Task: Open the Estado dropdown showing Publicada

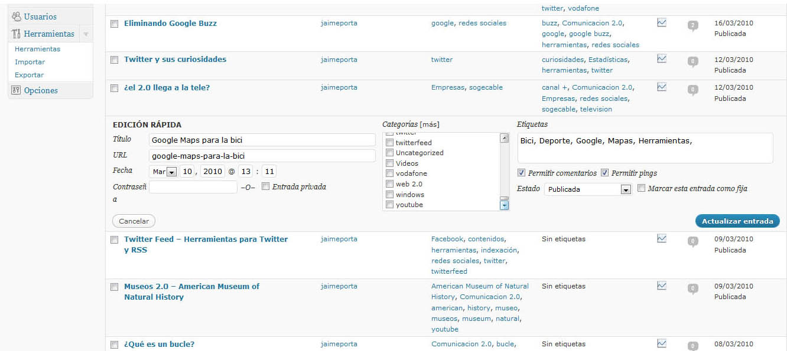Action: [x=588, y=189]
